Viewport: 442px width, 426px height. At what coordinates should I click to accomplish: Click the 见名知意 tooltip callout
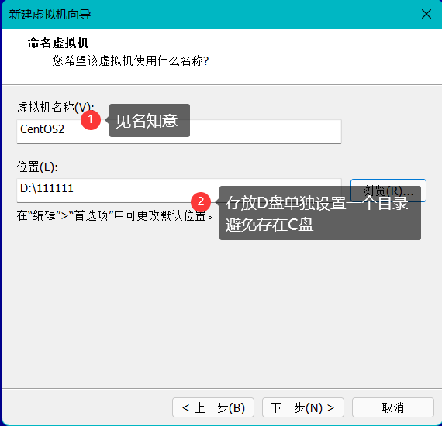(150, 121)
